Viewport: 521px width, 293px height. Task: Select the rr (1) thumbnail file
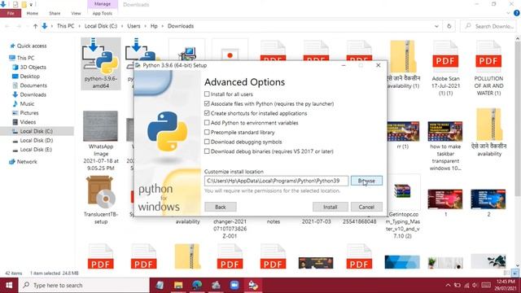403,135
